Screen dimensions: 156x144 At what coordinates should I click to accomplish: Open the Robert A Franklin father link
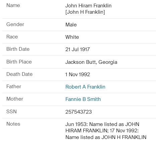click(85, 87)
